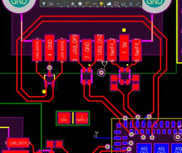Open the align objects tool
The width and height of the screenshot is (182, 153).
pyautogui.click(x=73, y=4)
